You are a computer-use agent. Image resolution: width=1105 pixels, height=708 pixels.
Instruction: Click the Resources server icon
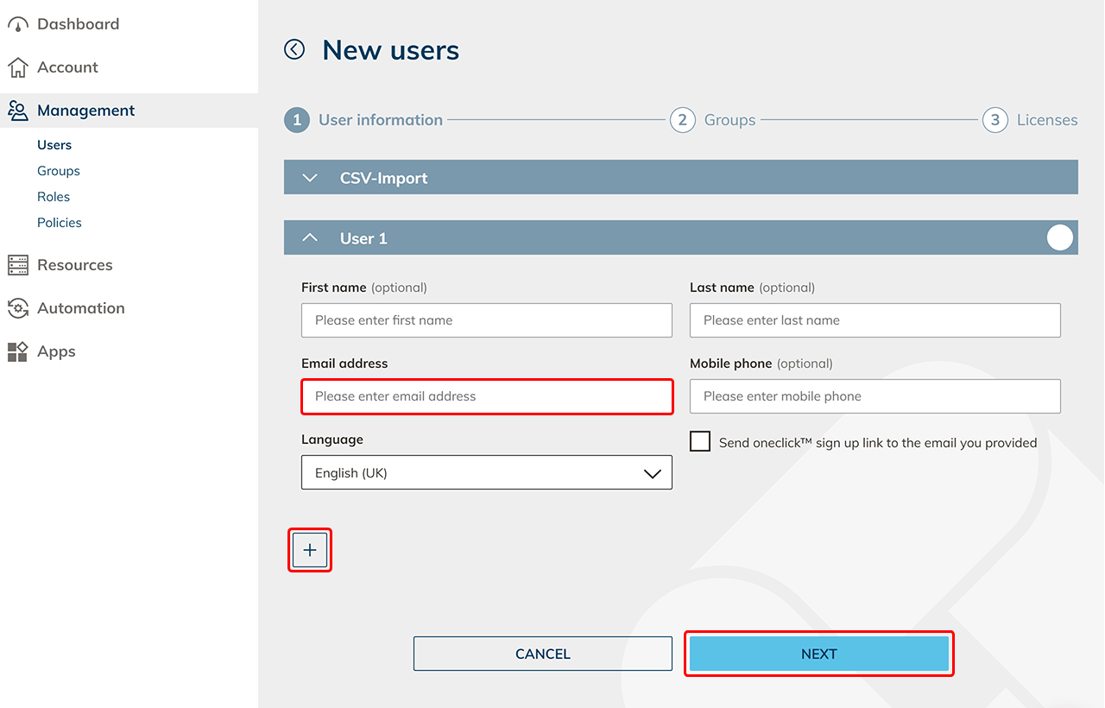coord(17,265)
